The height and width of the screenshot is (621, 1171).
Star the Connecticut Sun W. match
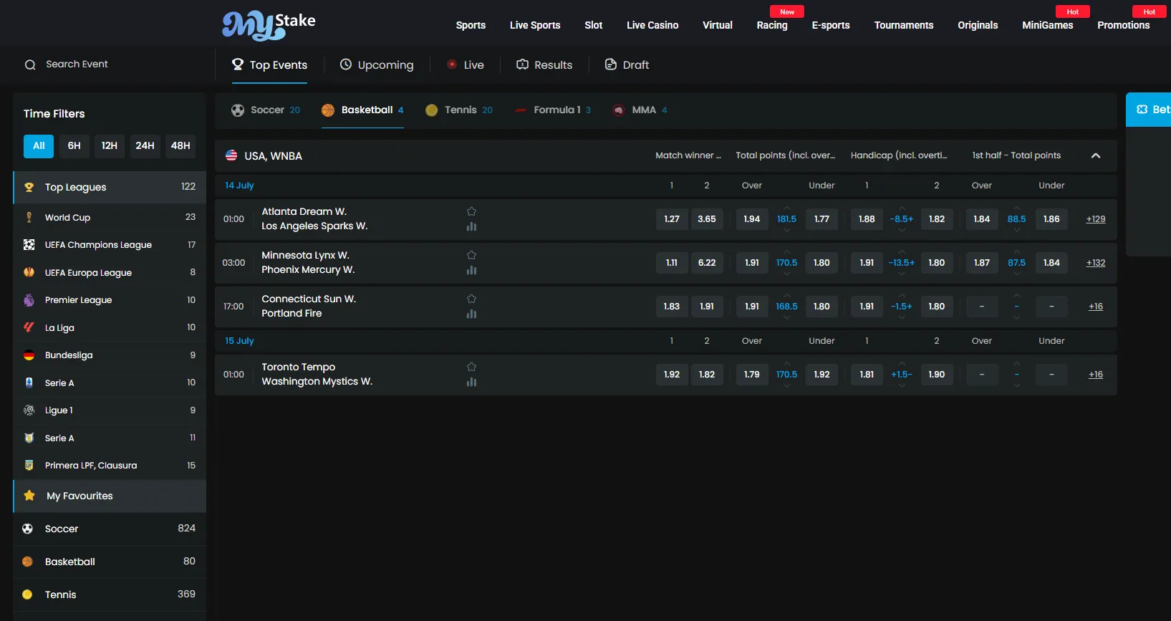pos(471,299)
